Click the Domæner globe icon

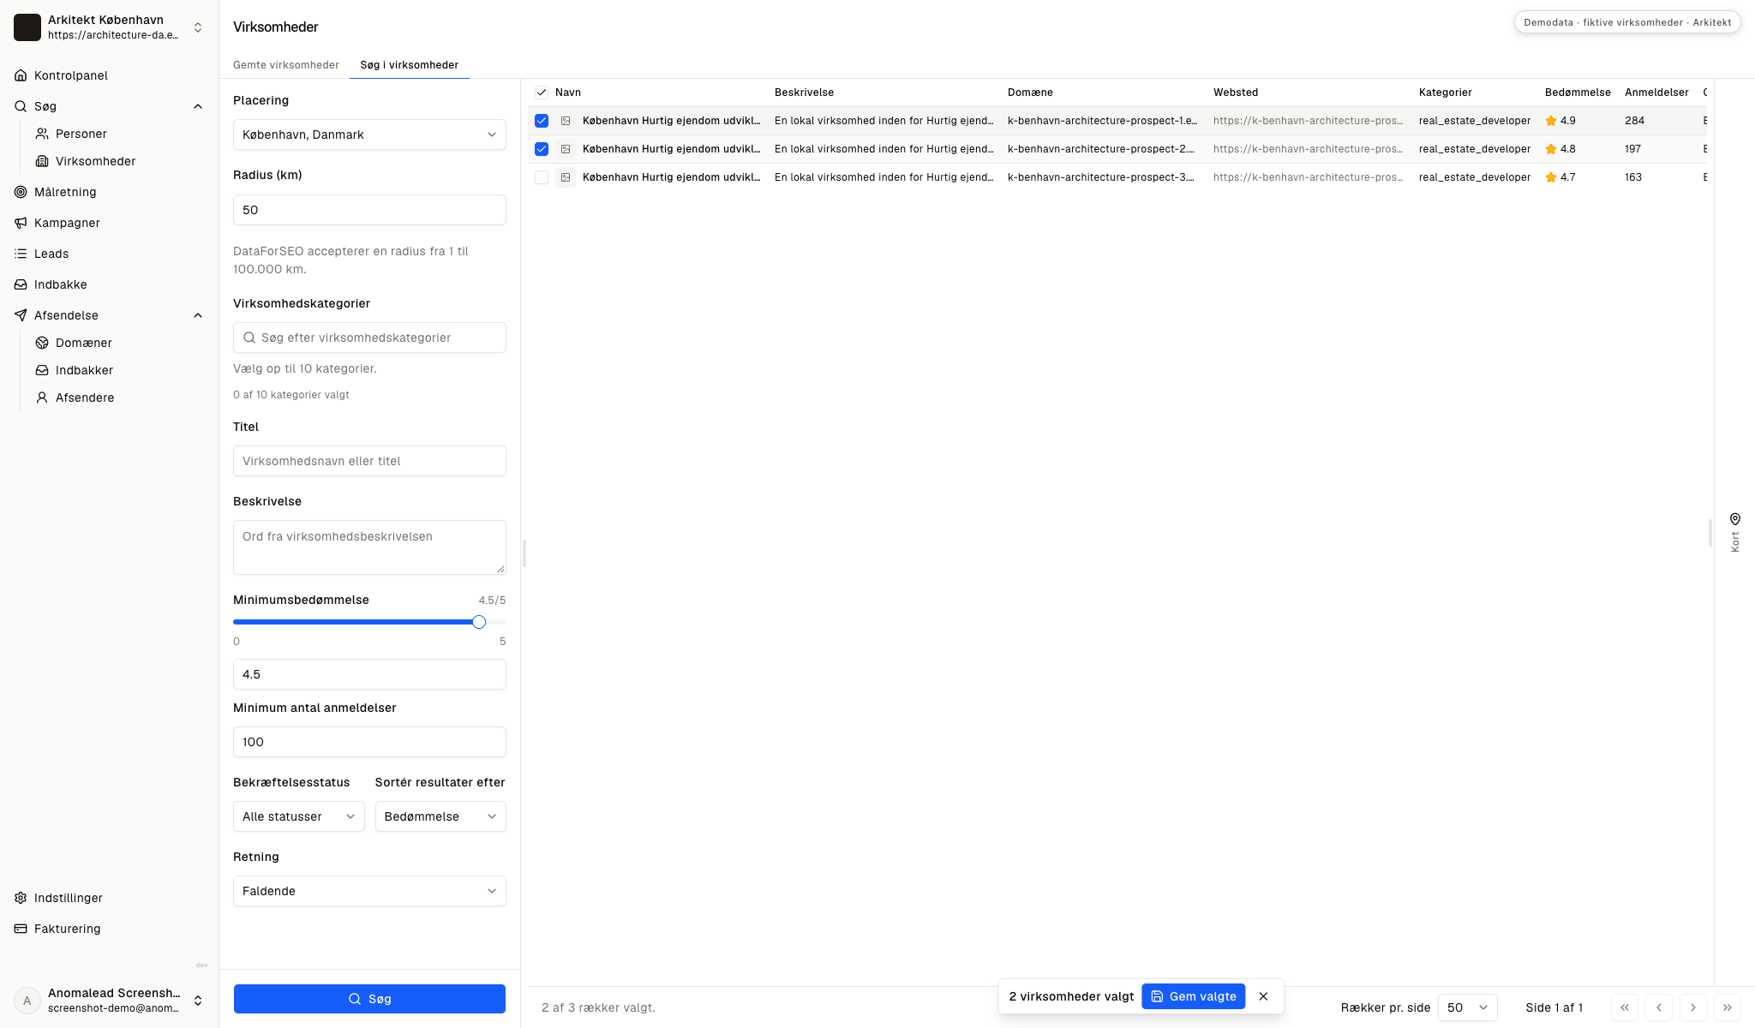[x=42, y=343]
